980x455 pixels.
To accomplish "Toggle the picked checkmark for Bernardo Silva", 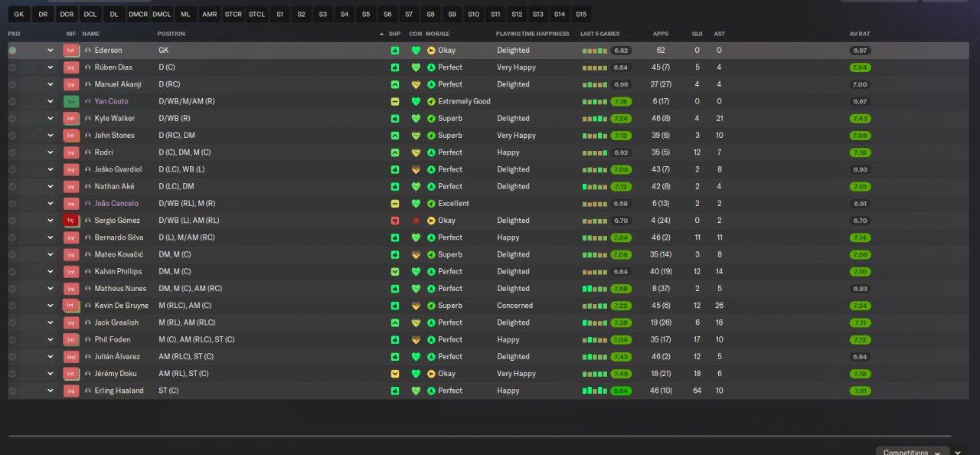I will (12, 237).
